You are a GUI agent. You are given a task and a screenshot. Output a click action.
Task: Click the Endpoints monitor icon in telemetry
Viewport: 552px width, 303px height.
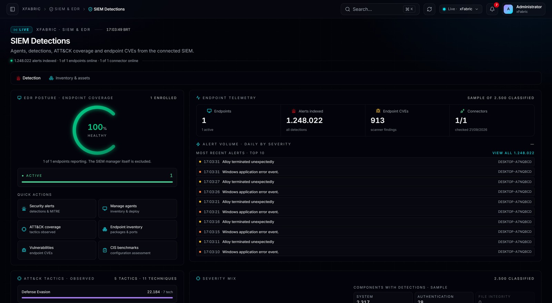point(209,111)
